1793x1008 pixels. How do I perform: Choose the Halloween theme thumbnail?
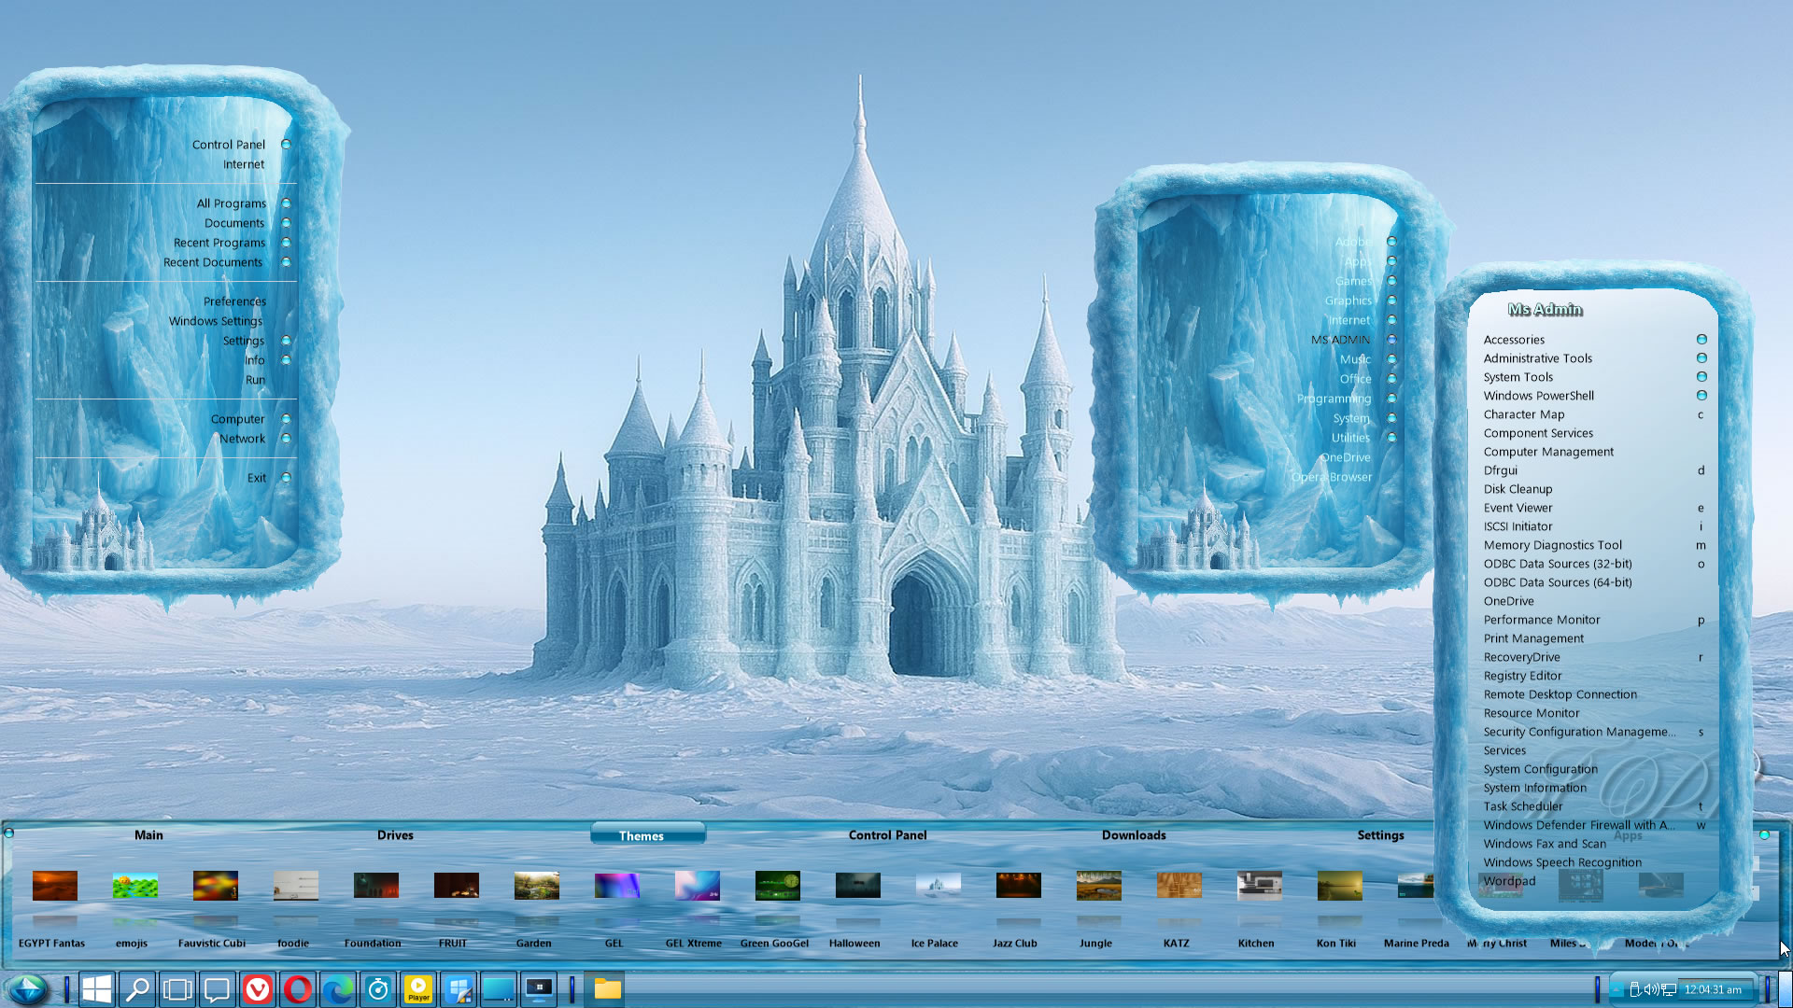(857, 886)
